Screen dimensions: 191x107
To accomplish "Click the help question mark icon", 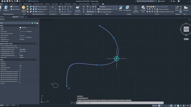I will 178,1.
